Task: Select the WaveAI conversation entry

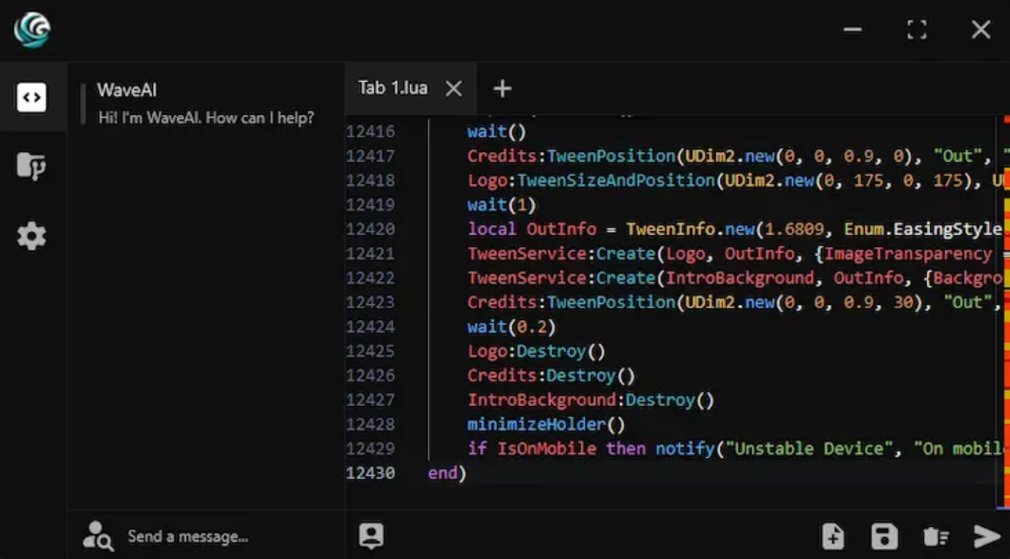Action: tap(205, 103)
